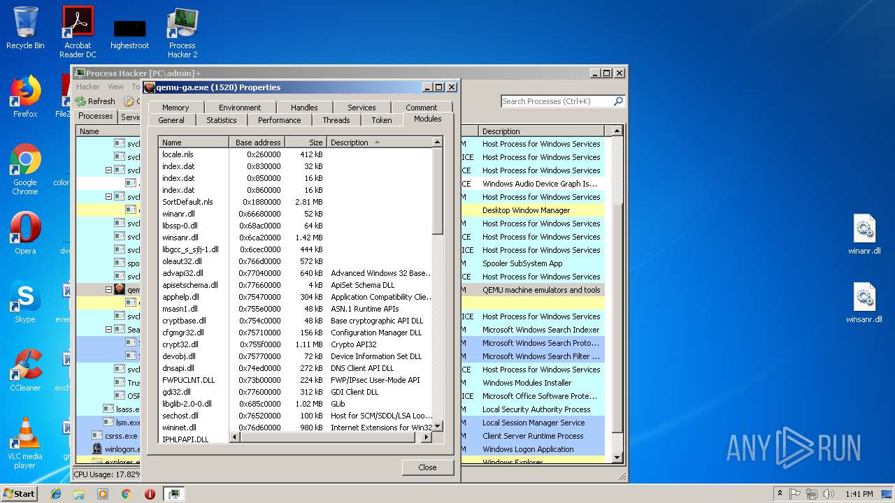Click the search magnifier icon
The width and height of the screenshot is (895, 503).
click(618, 101)
